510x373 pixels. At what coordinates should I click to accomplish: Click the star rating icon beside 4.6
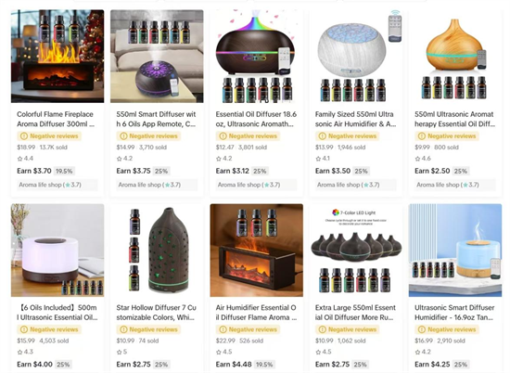(417, 159)
